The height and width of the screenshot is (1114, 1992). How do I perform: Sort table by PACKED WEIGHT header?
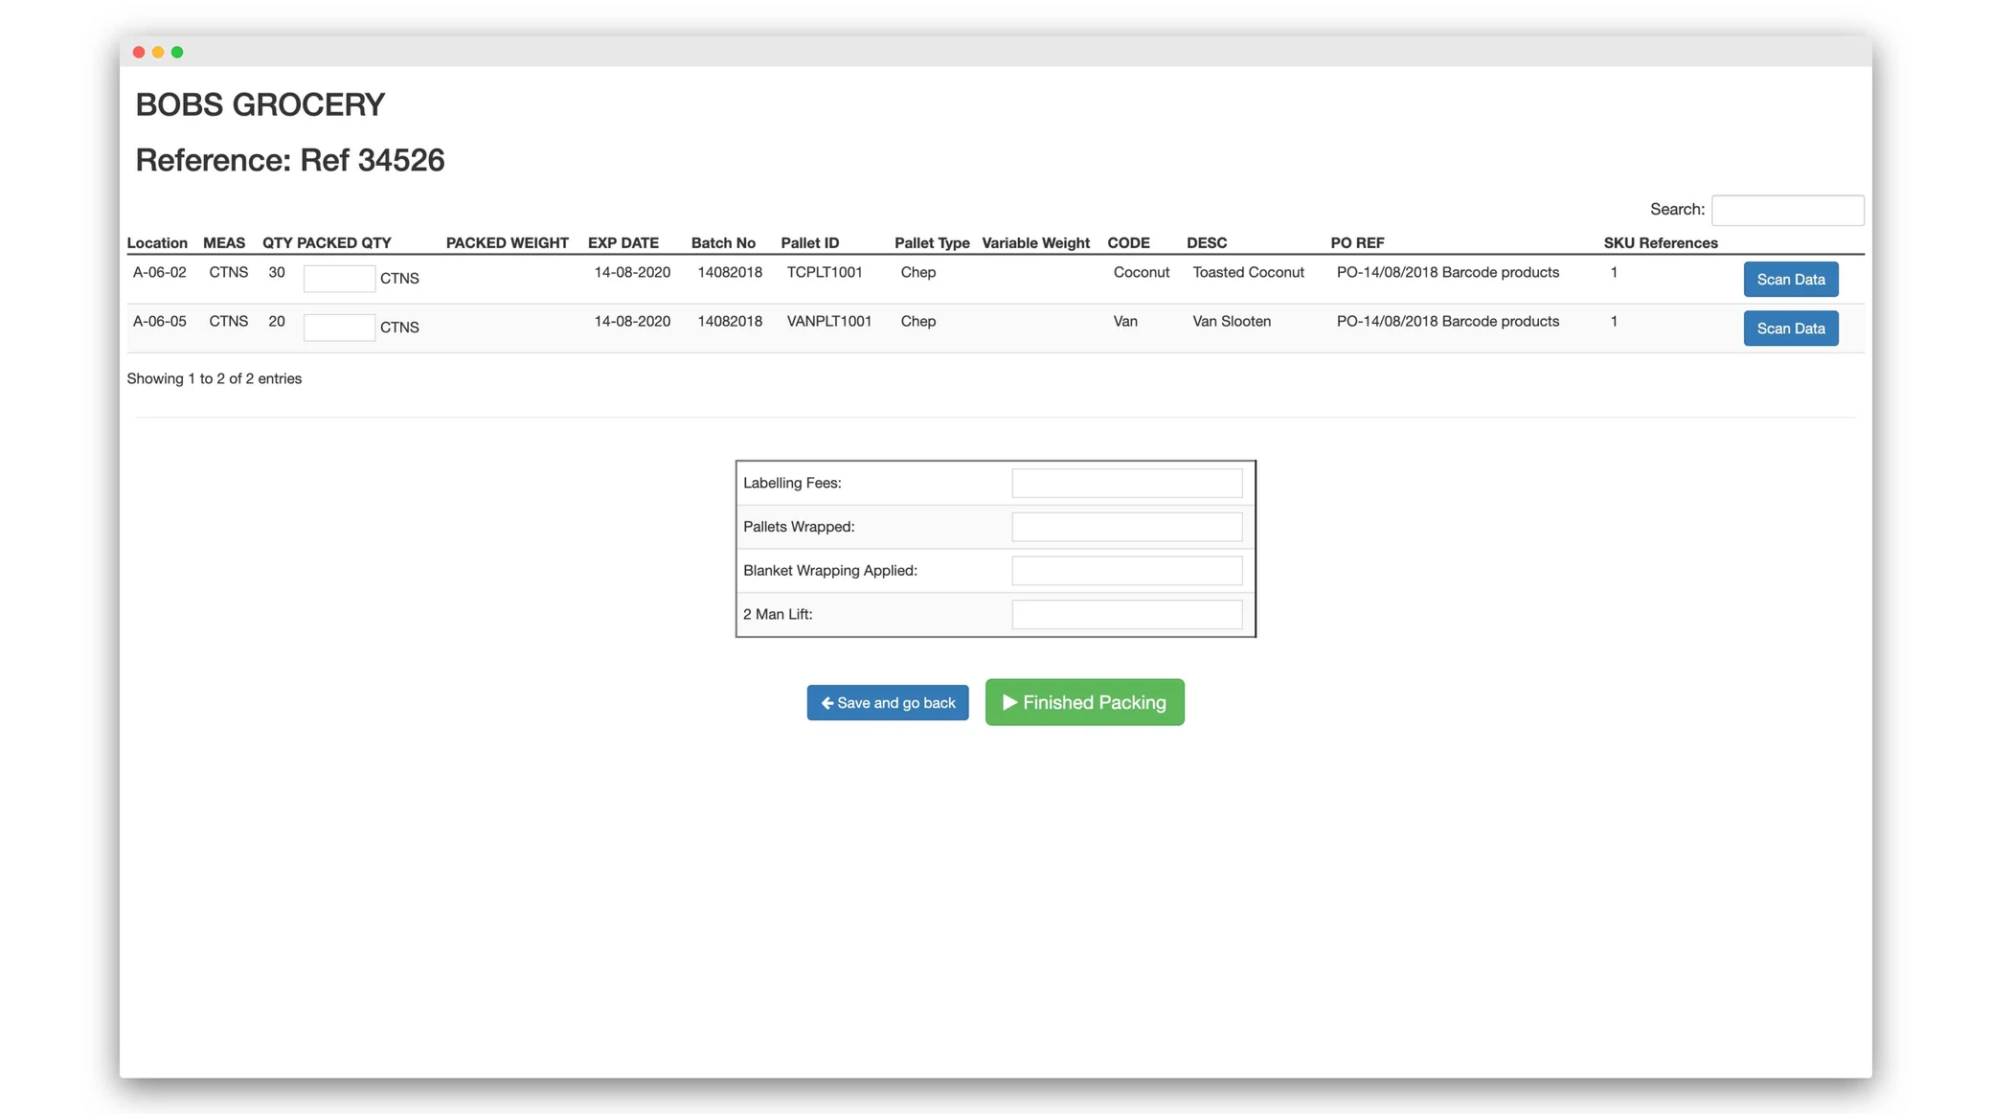(507, 242)
